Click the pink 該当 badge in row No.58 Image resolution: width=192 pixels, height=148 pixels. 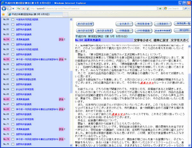click(x=61, y=59)
